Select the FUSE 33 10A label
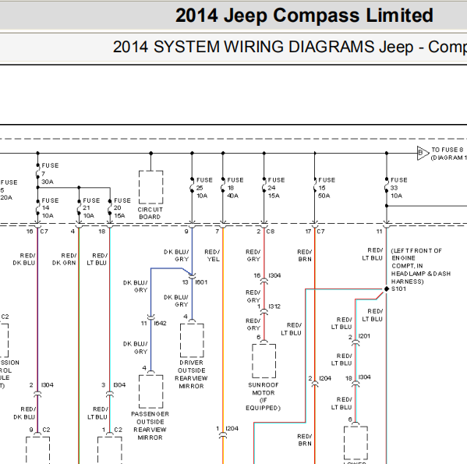The width and height of the screenshot is (467, 464). (x=399, y=188)
